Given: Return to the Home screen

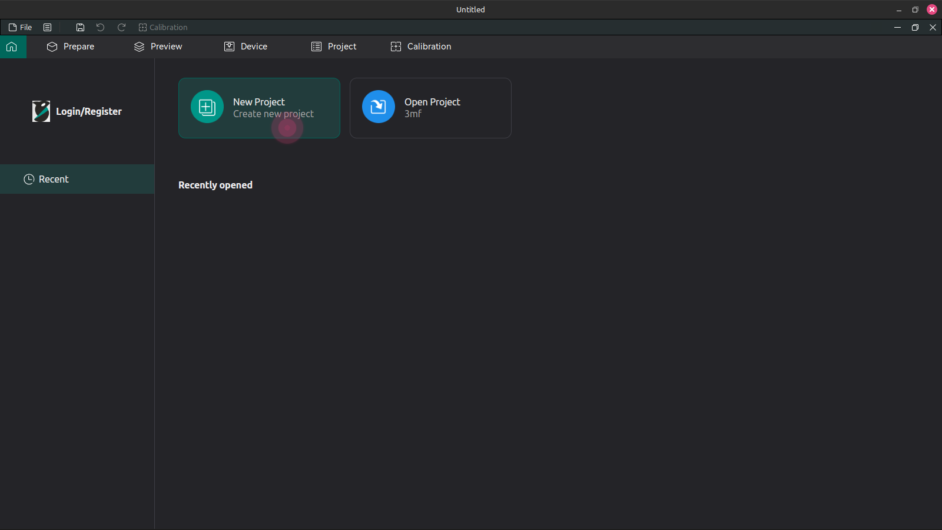Looking at the screenshot, I should point(12,47).
